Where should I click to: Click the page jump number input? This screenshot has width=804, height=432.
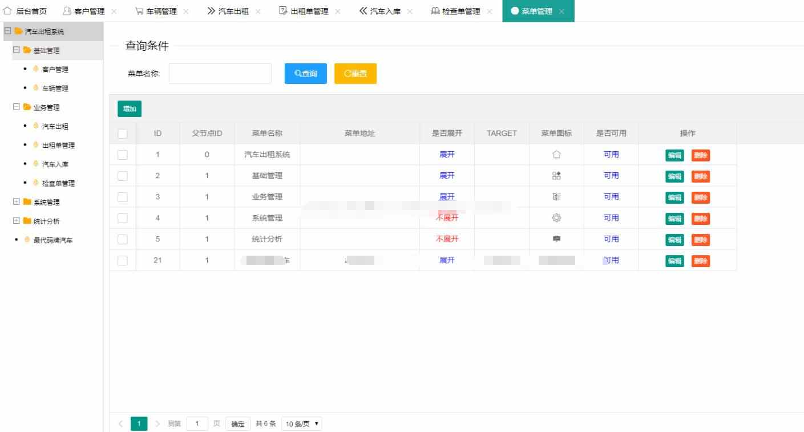tap(197, 424)
